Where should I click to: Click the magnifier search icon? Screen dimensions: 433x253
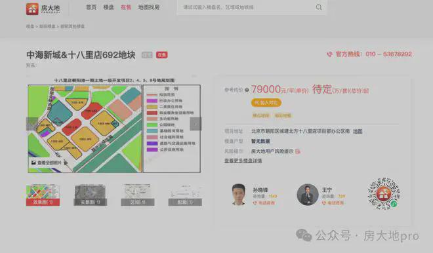(319, 7)
